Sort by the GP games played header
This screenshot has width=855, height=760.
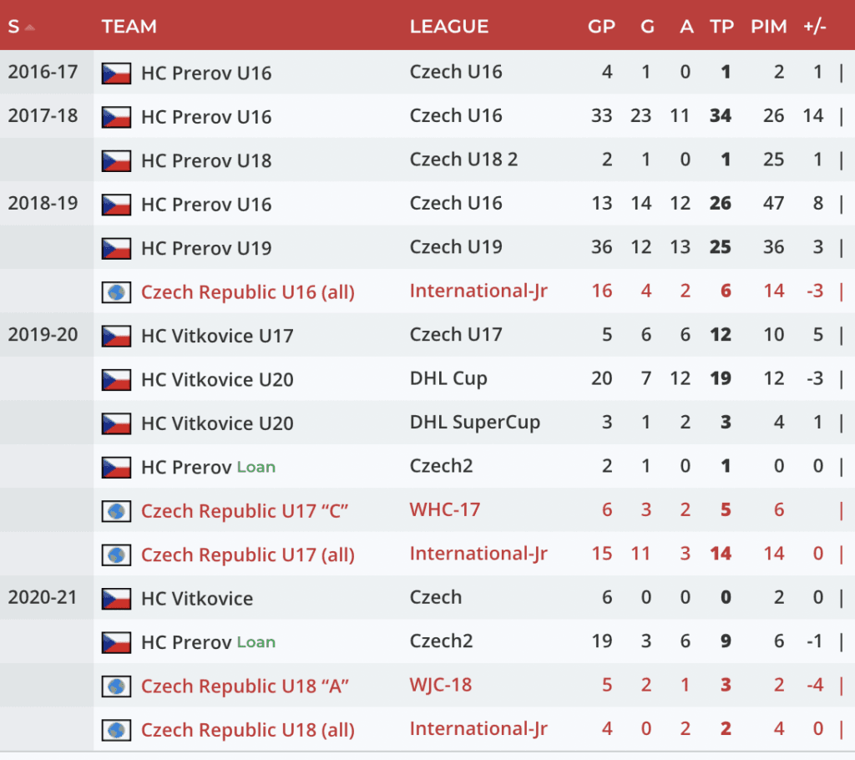pos(601,27)
